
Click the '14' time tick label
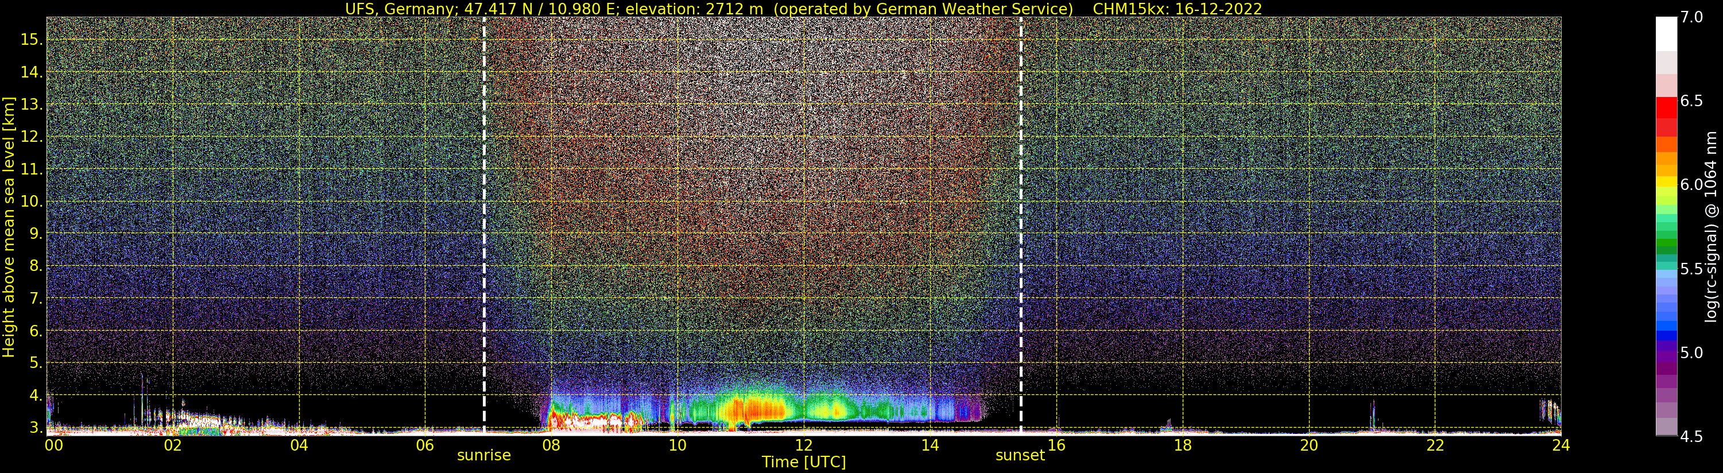point(930,445)
